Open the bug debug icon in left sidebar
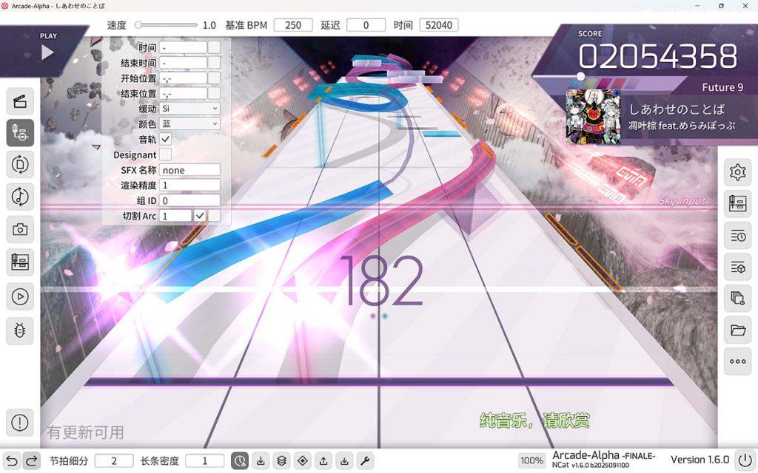 pos(20,331)
